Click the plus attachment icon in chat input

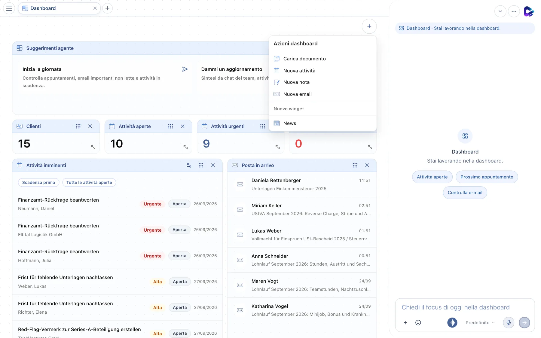point(405,323)
